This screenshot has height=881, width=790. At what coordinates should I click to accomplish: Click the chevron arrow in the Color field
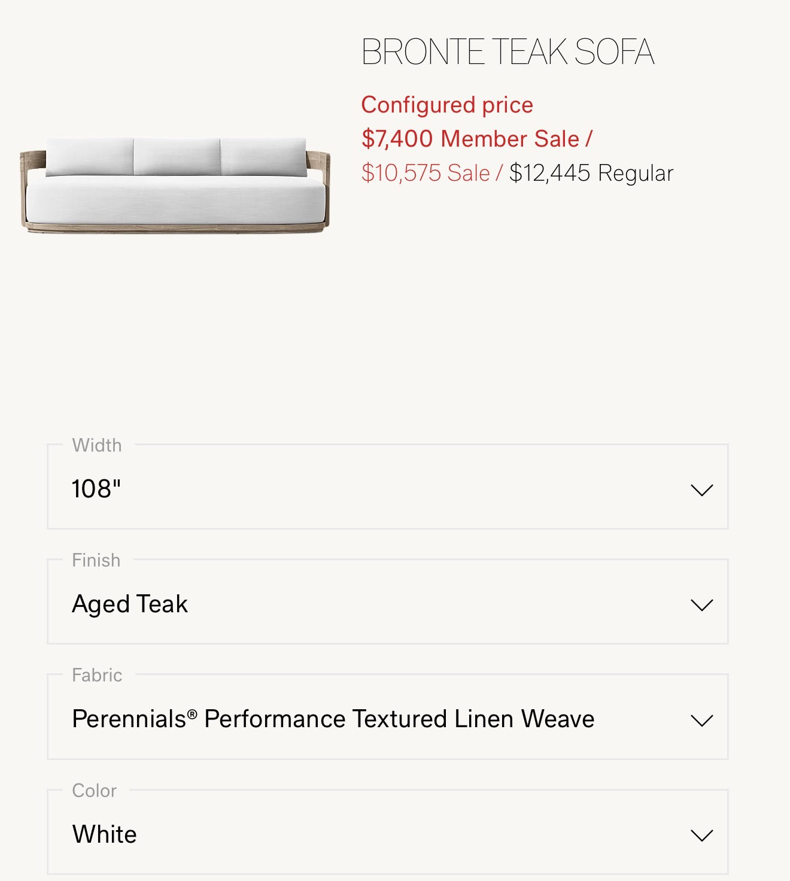701,835
